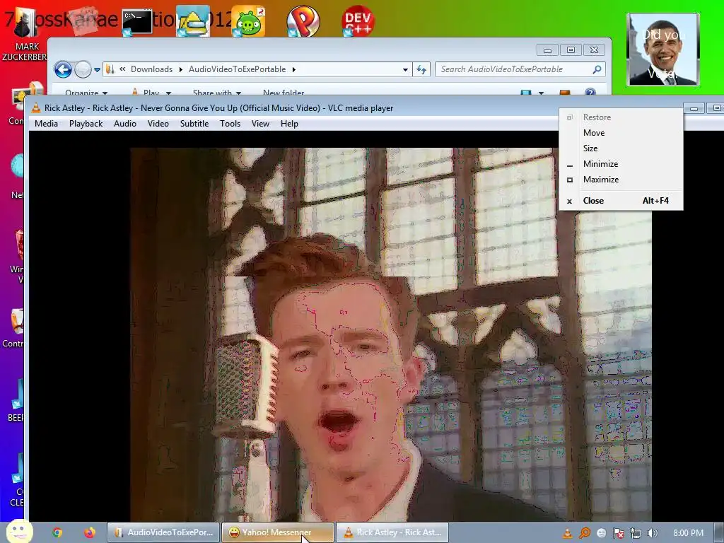Expand the double-chevron at address path start
The height and width of the screenshot is (543, 724).
122,69
